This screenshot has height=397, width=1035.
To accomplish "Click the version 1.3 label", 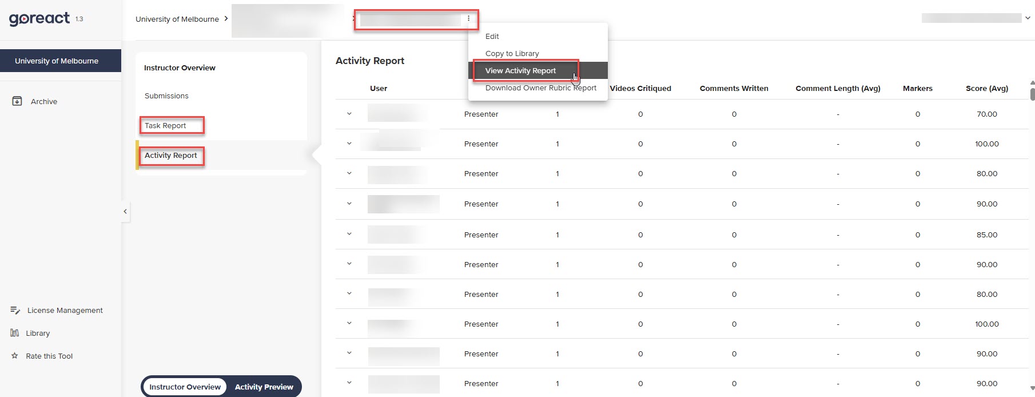I will pos(79,19).
